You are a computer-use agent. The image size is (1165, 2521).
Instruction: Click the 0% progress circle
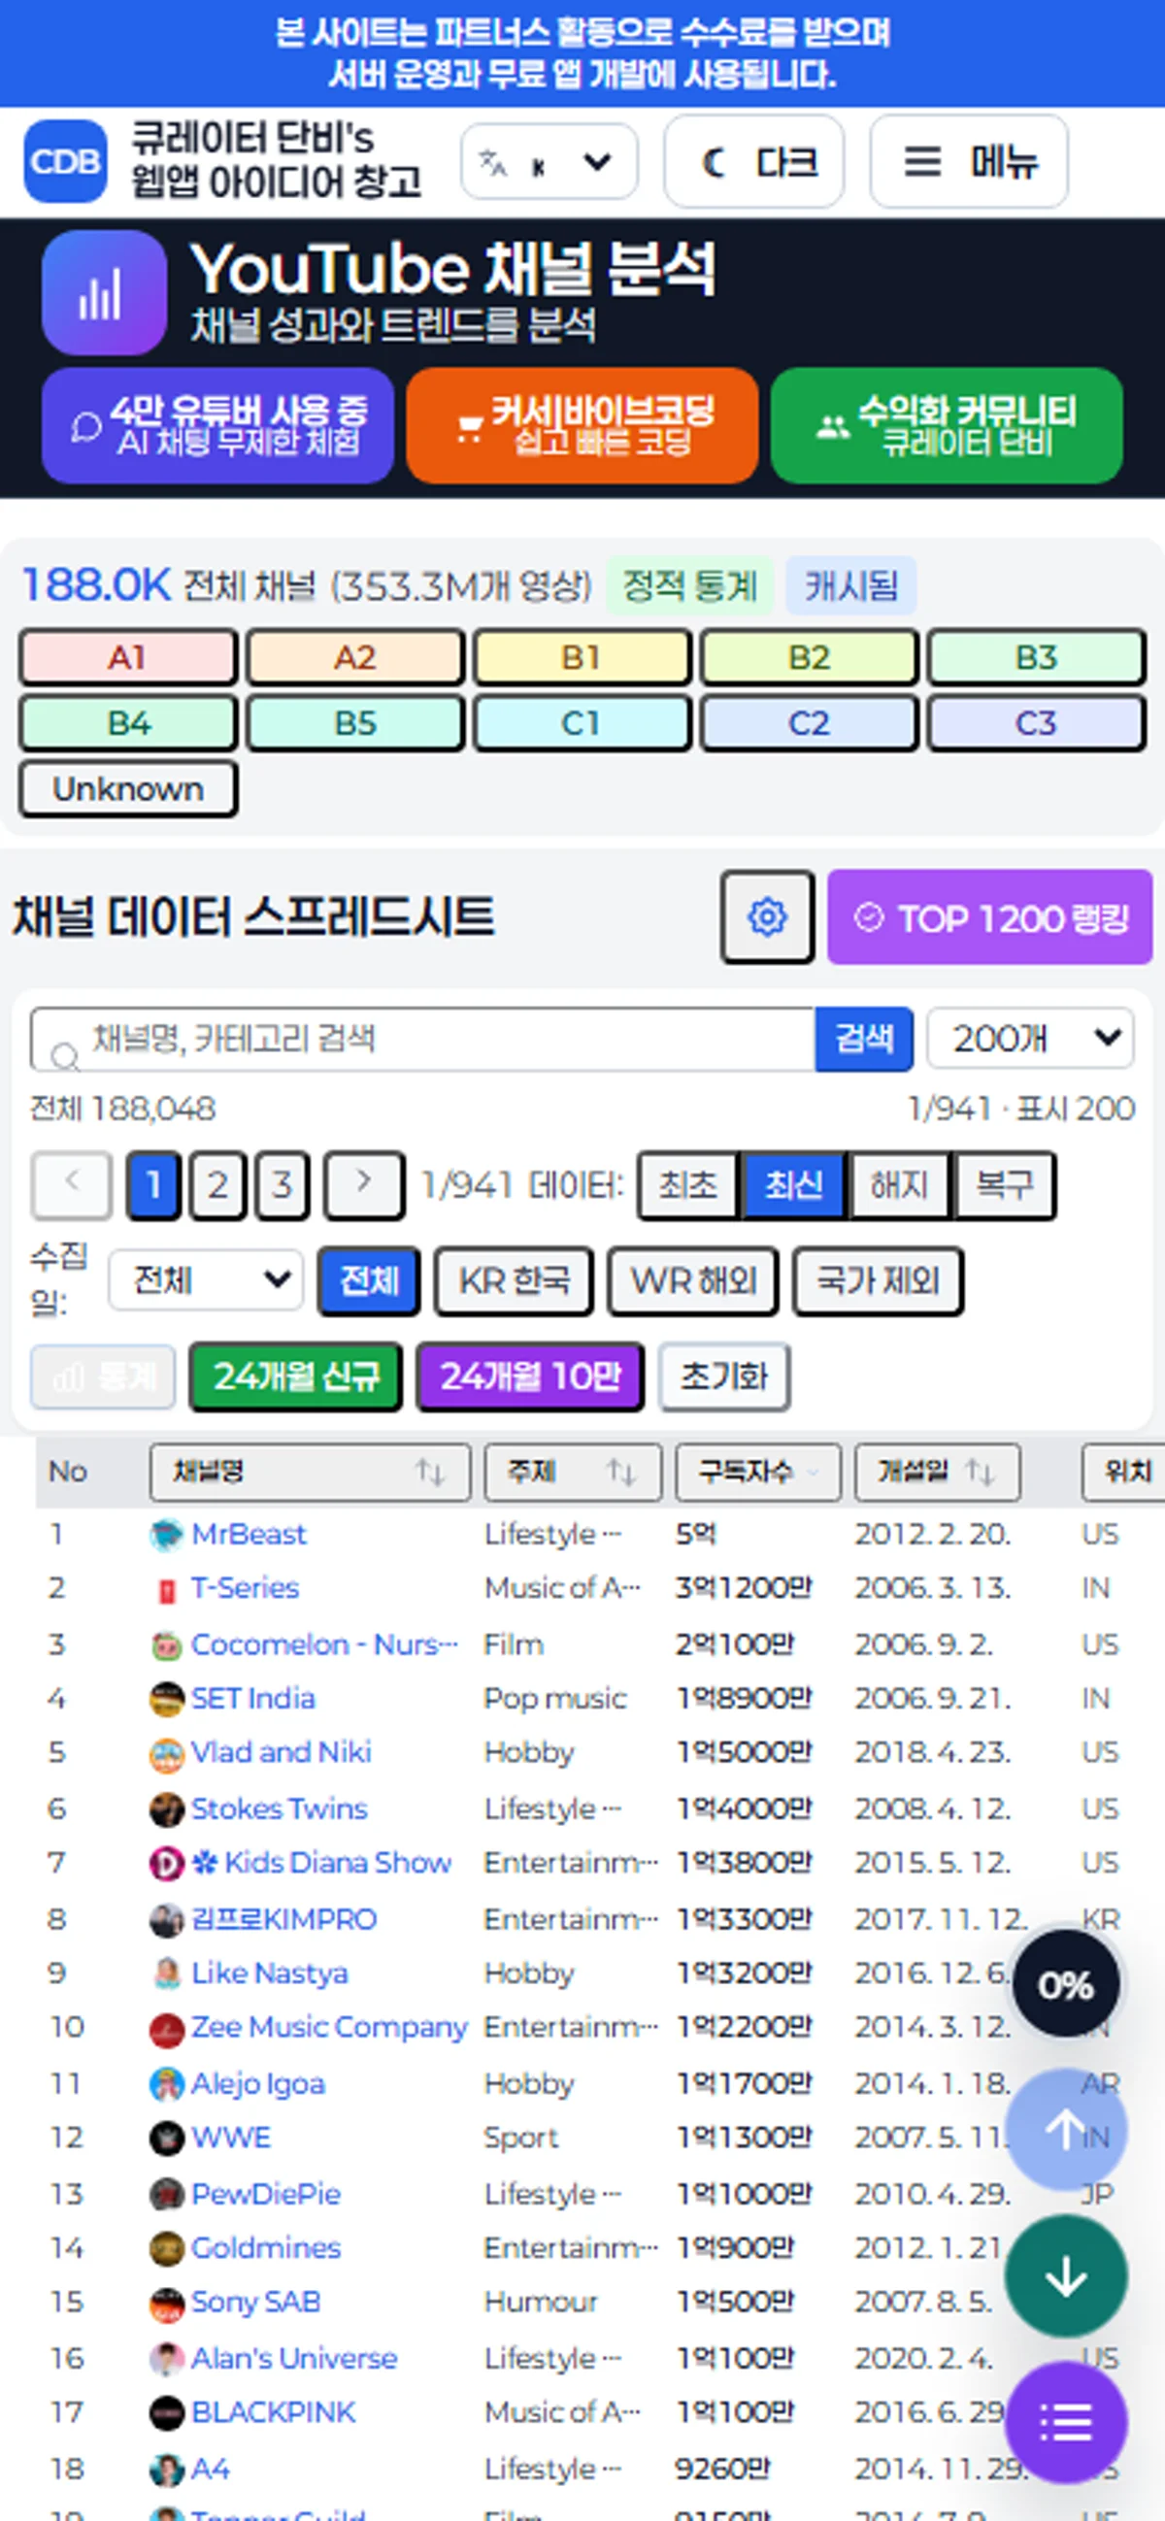[1065, 1985]
